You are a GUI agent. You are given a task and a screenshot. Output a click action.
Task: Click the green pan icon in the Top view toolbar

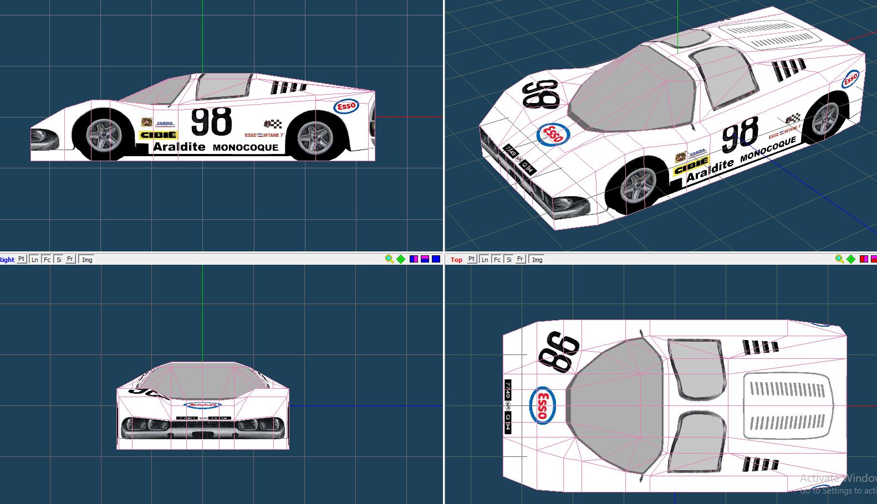click(851, 259)
